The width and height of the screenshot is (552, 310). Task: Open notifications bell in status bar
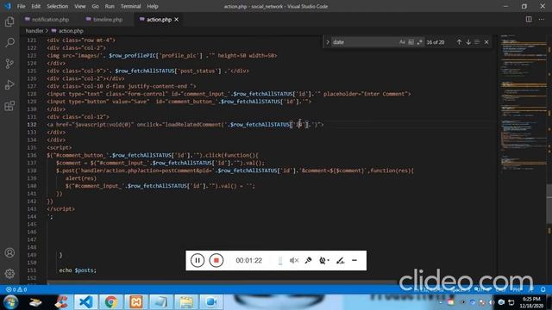coord(543,289)
